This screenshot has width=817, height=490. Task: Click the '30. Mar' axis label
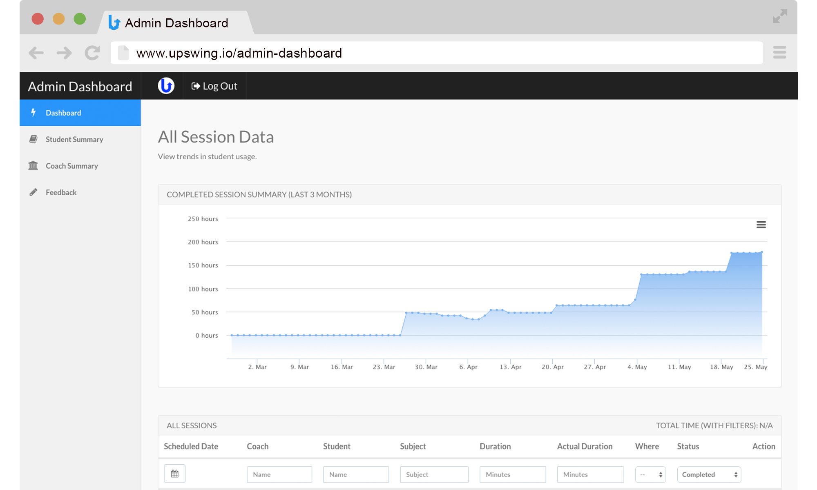(426, 367)
